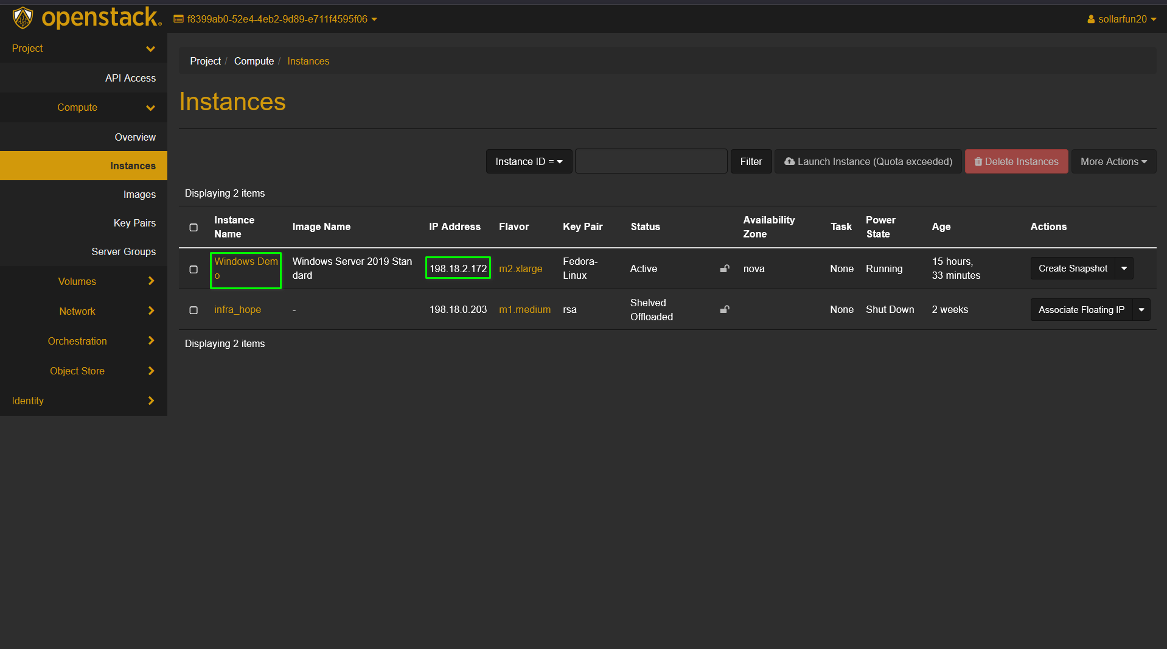Click the trash icon on Delete Instances
Image resolution: width=1167 pixels, height=649 pixels.
click(x=978, y=162)
